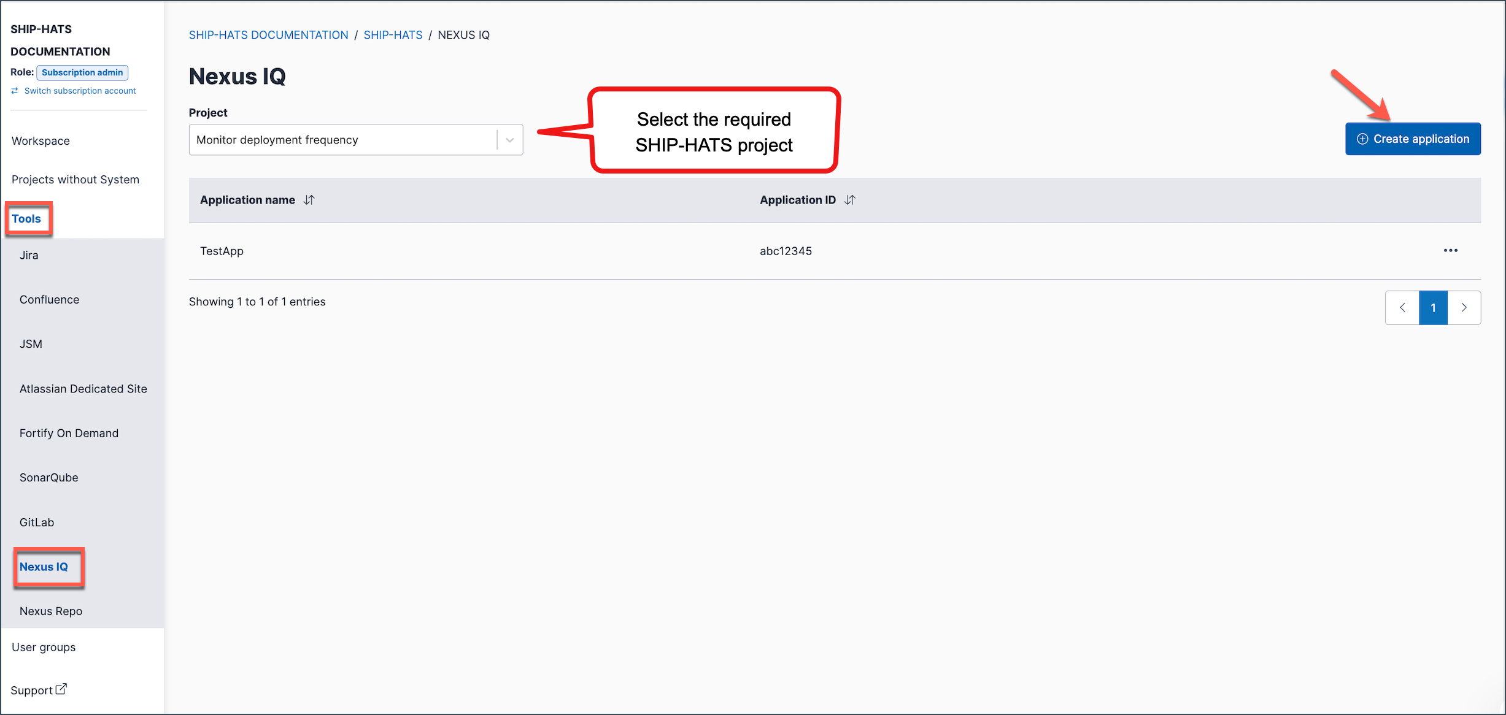This screenshot has height=715, width=1506.
Task: Open Confluence under Tools
Action: pos(49,300)
